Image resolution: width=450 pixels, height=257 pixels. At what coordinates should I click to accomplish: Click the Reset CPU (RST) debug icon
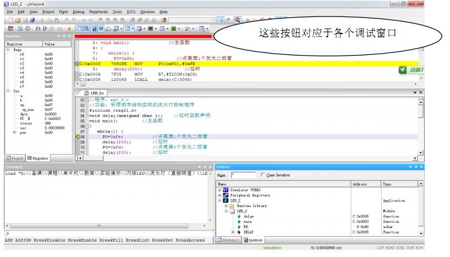tap(11, 28)
